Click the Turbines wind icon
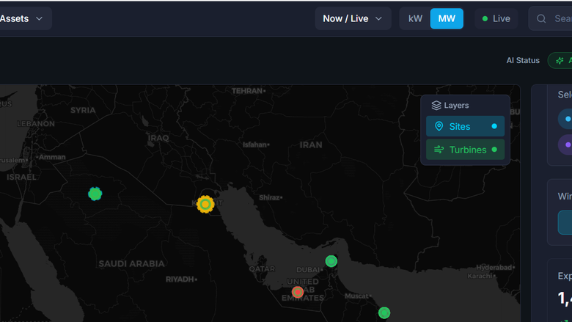Viewport: 572px width, 322px height. point(439,150)
